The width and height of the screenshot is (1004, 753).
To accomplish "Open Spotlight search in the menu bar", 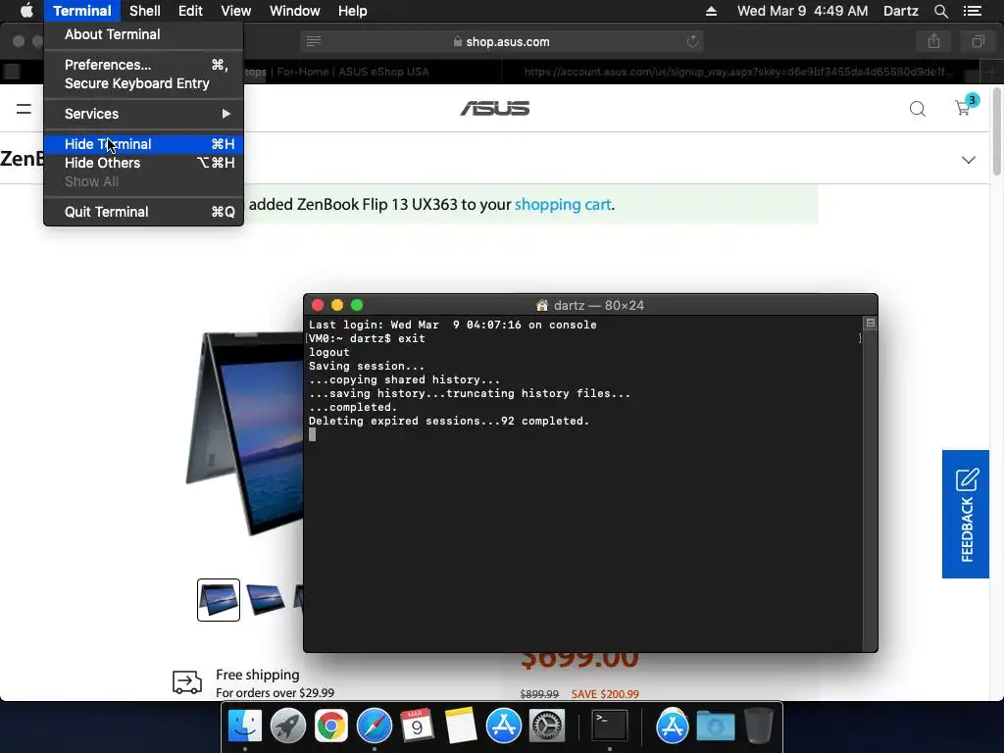I will (x=940, y=11).
